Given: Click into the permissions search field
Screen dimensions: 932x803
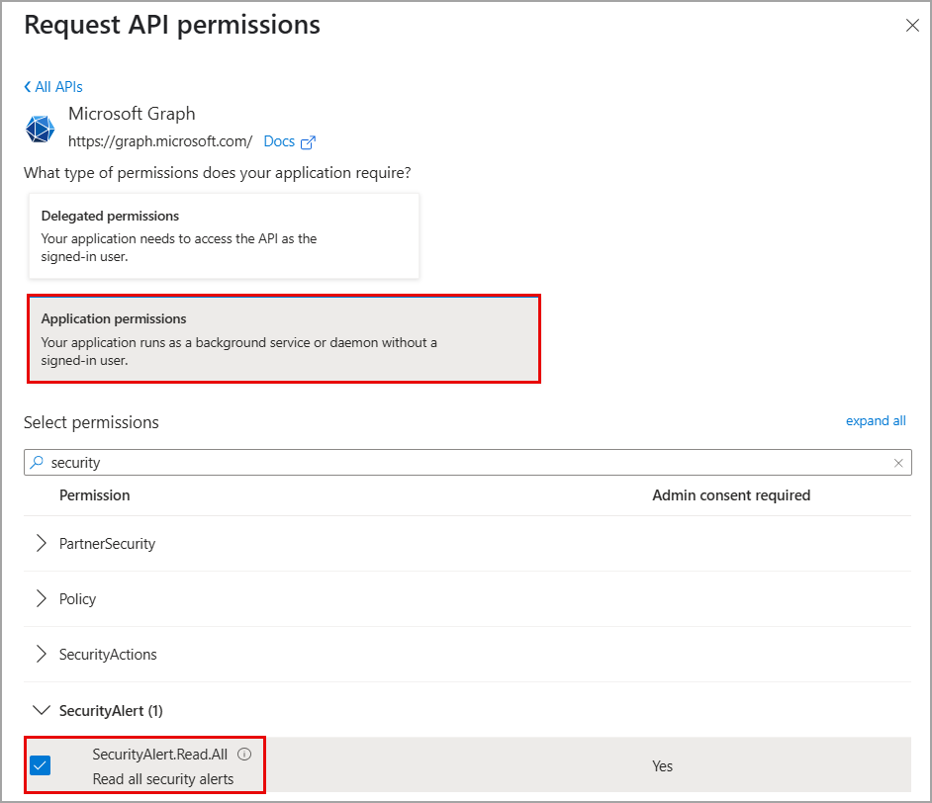Looking at the screenshot, I should pyautogui.click(x=465, y=462).
